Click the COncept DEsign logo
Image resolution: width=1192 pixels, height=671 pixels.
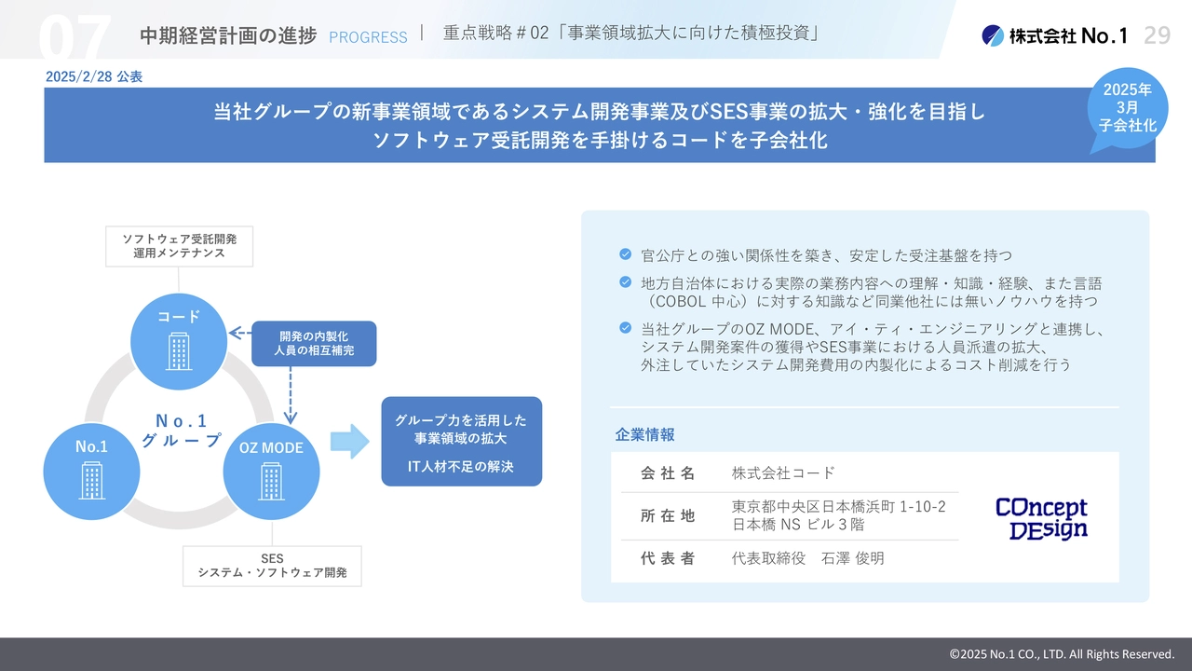(x=1041, y=519)
